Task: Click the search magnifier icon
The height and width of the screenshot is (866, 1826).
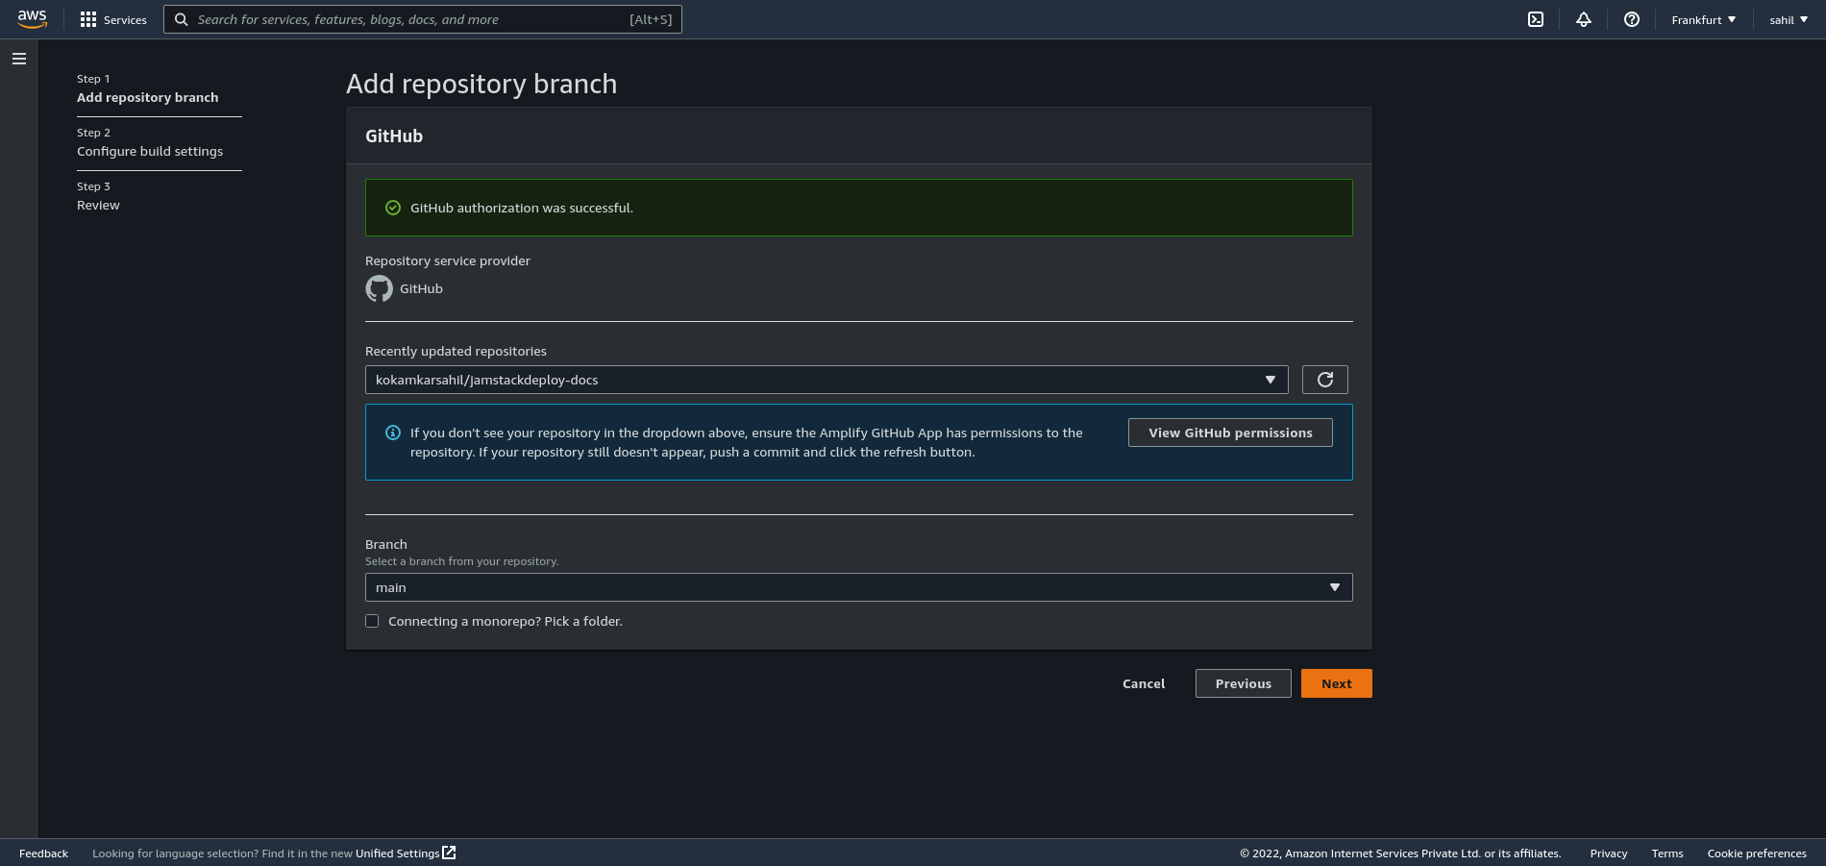Action: coord(181,19)
